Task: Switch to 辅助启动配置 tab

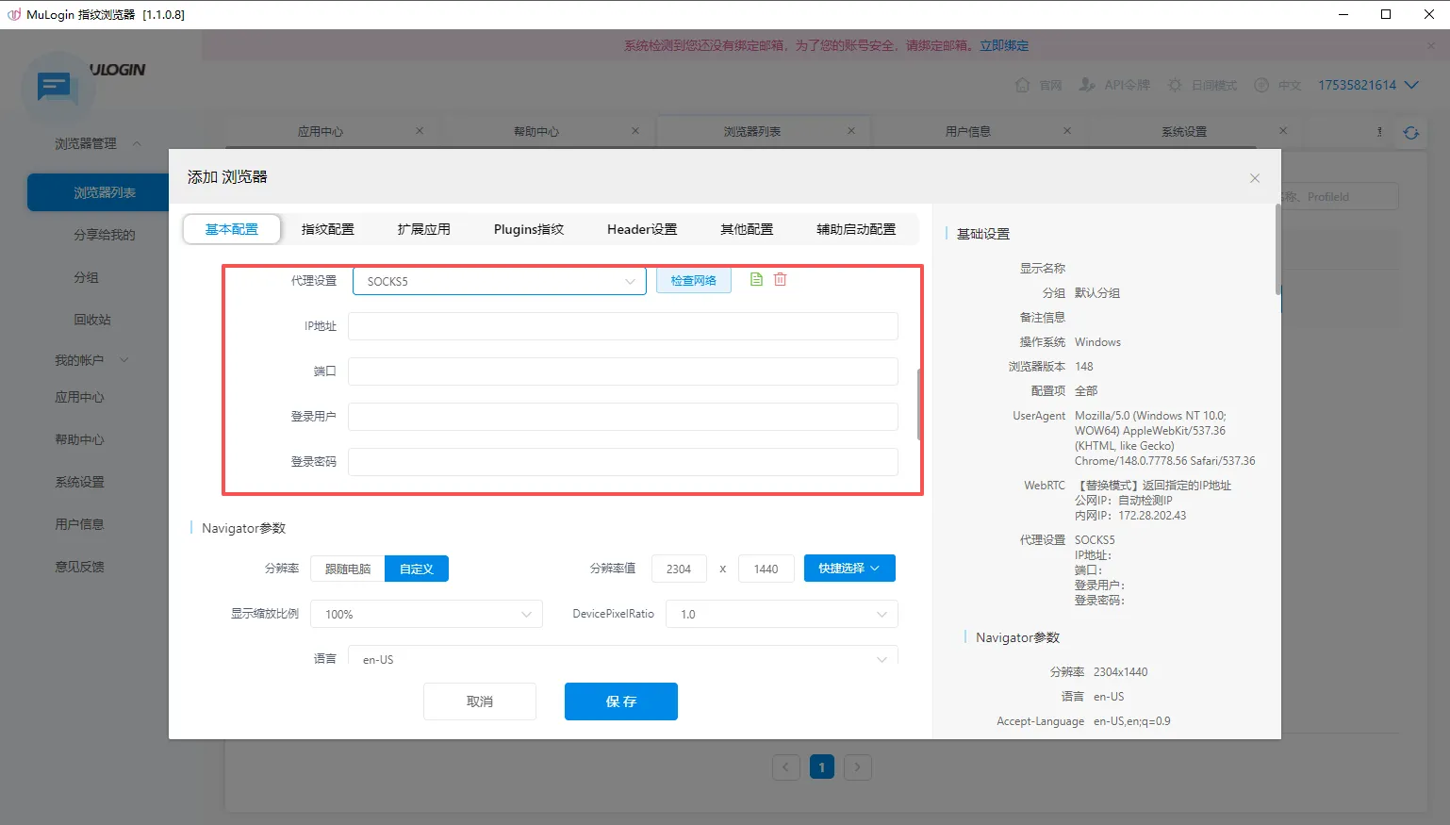Action: [856, 229]
